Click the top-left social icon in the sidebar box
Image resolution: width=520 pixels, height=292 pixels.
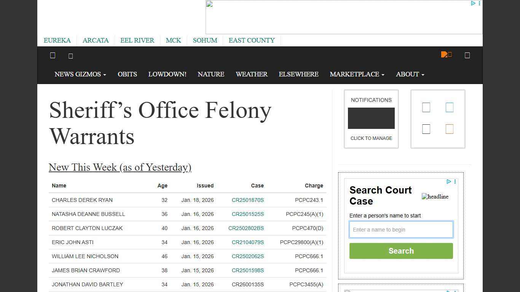coord(426,107)
